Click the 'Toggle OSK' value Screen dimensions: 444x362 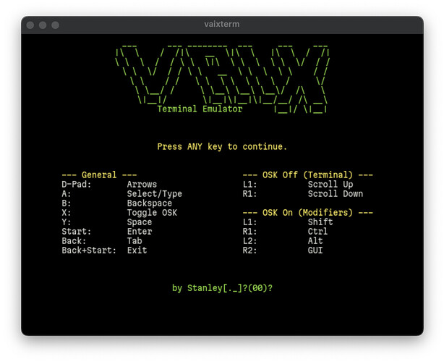click(x=152, y=213)
